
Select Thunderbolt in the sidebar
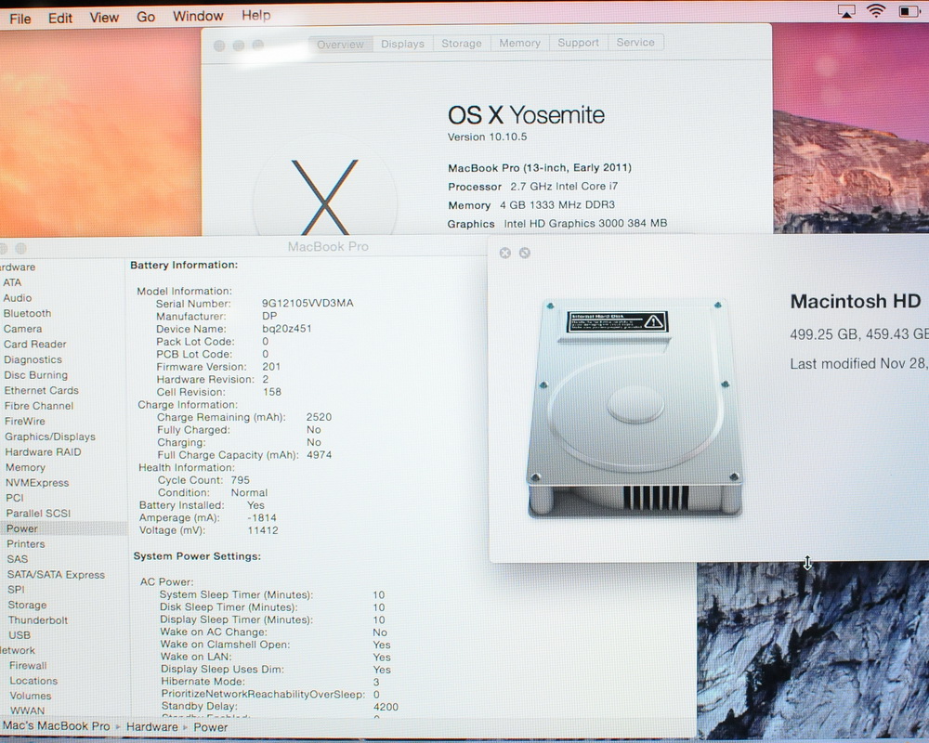38,620
